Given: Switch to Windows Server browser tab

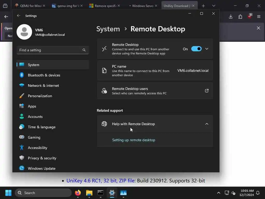Looking at the screenshot, I should point(142,6).
